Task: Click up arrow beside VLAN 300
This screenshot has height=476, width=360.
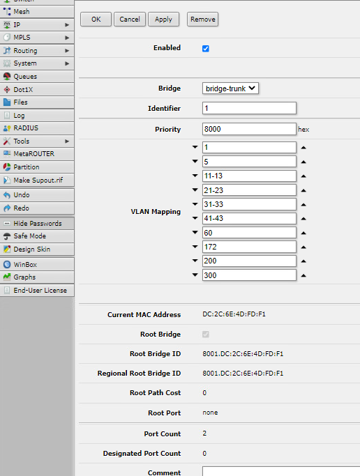Action: click(x=303, y=276)
